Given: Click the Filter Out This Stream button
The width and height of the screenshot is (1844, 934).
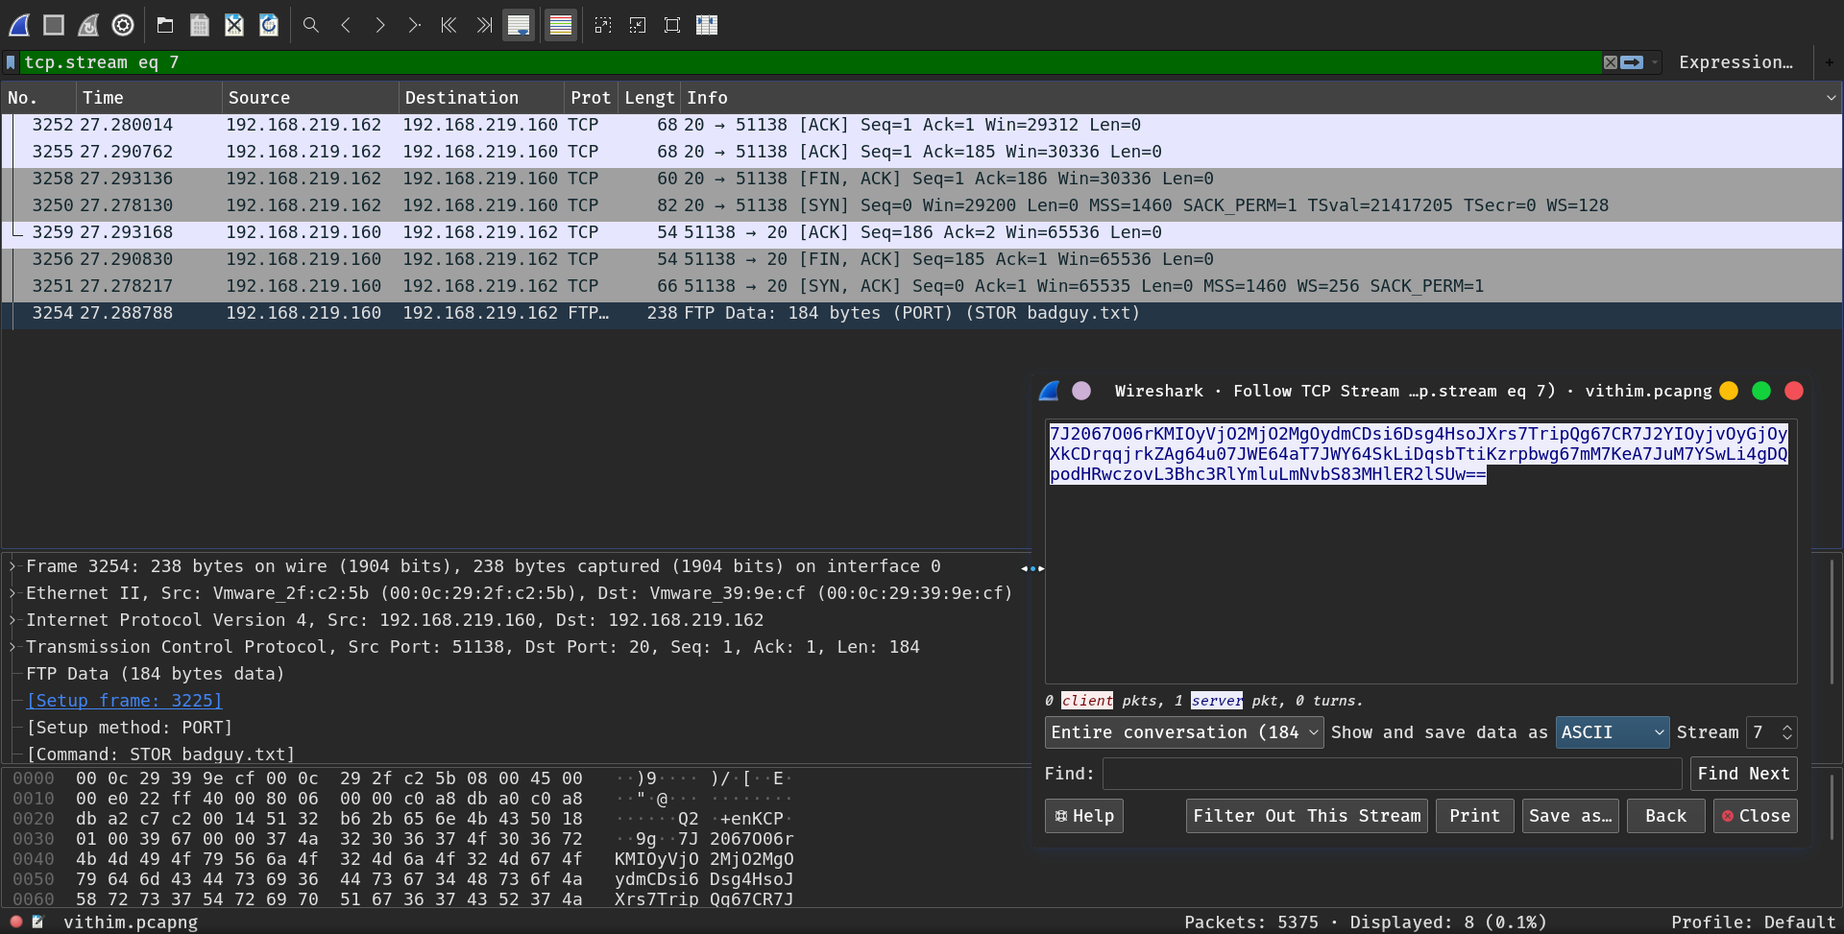Looking at the screenshot, I should [x=1306, y=816].
